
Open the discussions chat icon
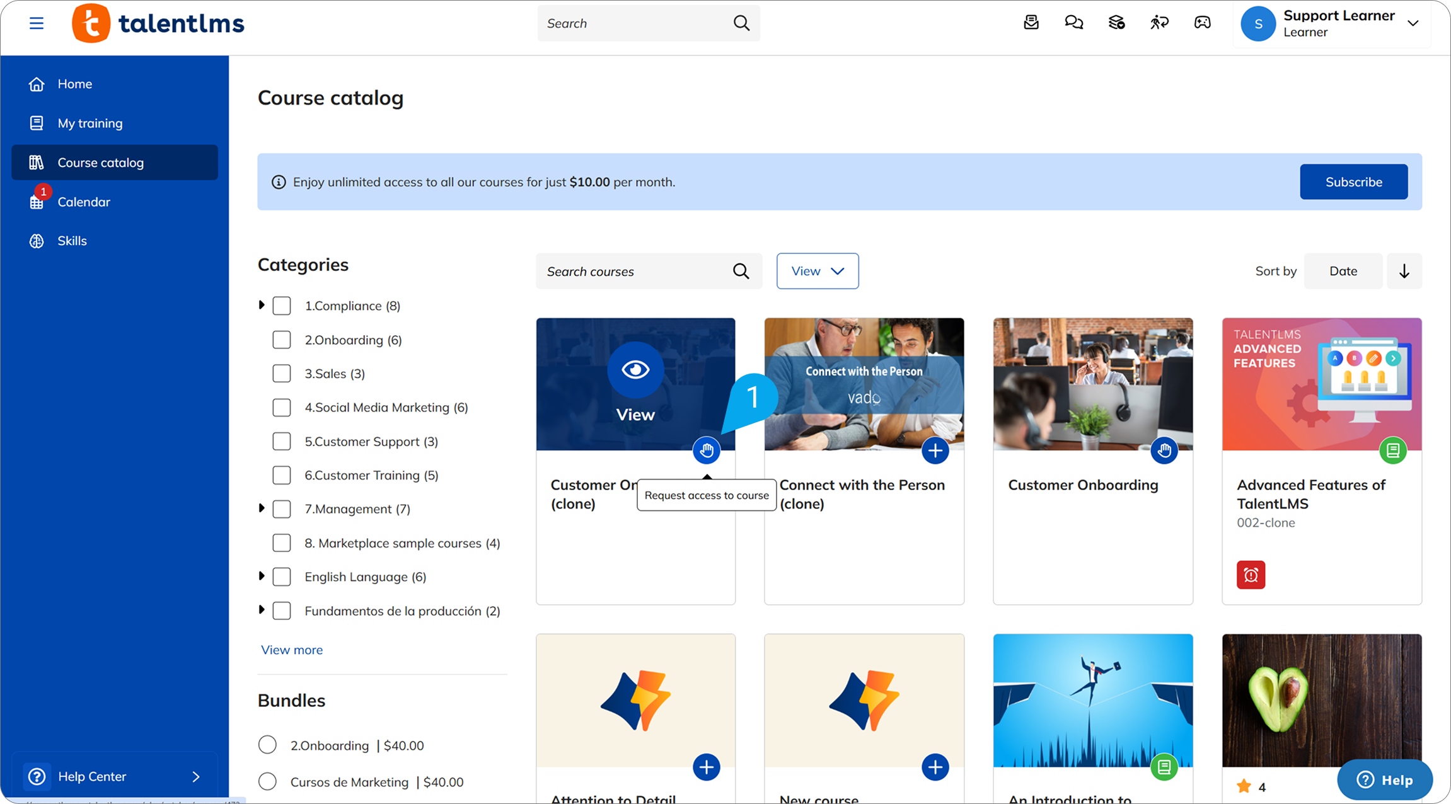point(1073,23)
